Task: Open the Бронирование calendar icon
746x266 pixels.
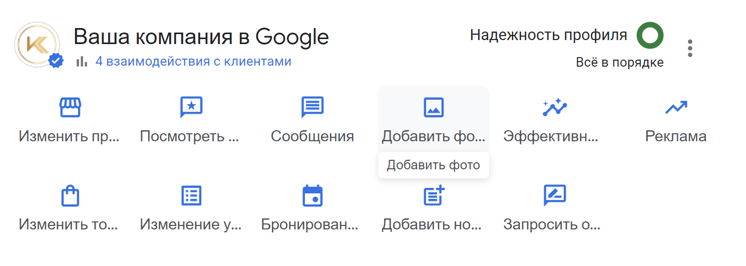Action: pyautogui.click(x=312, y=196)
